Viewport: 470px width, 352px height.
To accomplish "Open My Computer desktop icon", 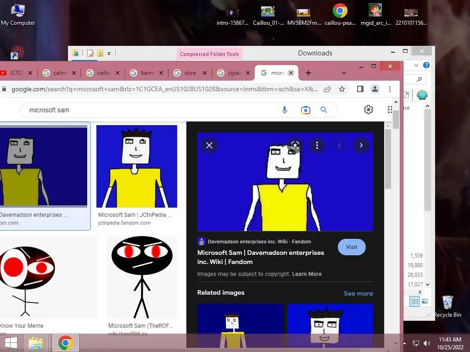I will (18, 15).
